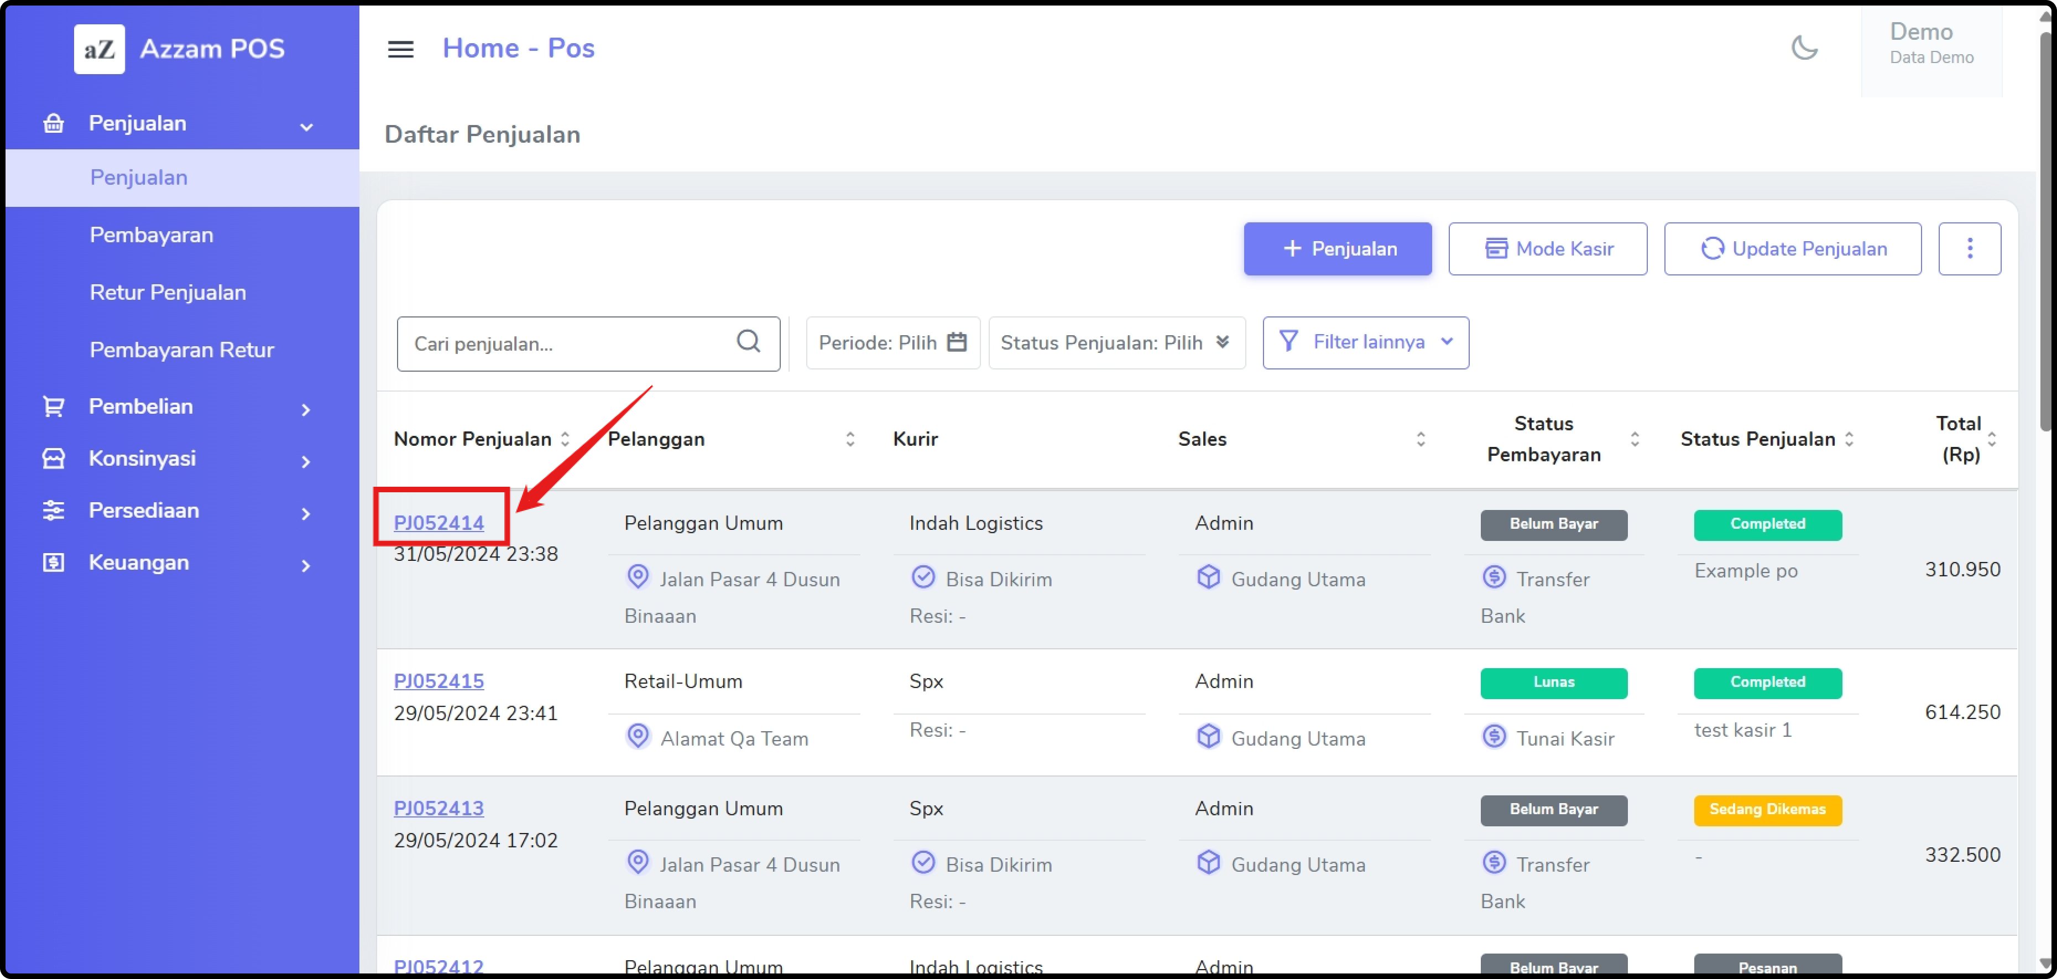
Task: Open the hamburger menu icon
Action: 400,50
